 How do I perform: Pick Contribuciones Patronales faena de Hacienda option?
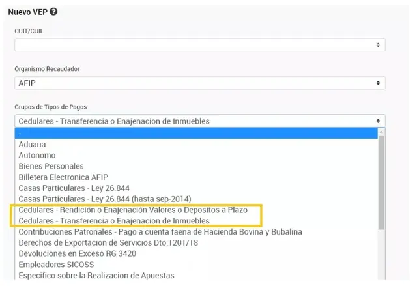coord(196,232)
